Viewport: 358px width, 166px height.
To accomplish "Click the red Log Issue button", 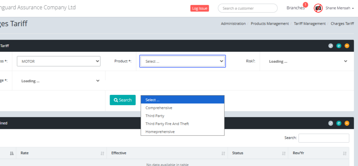I will (x=200, y=8).
